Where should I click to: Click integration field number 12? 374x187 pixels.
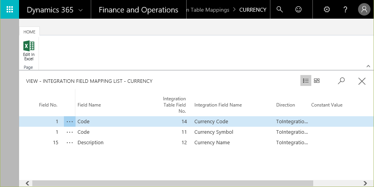(184, 143)
